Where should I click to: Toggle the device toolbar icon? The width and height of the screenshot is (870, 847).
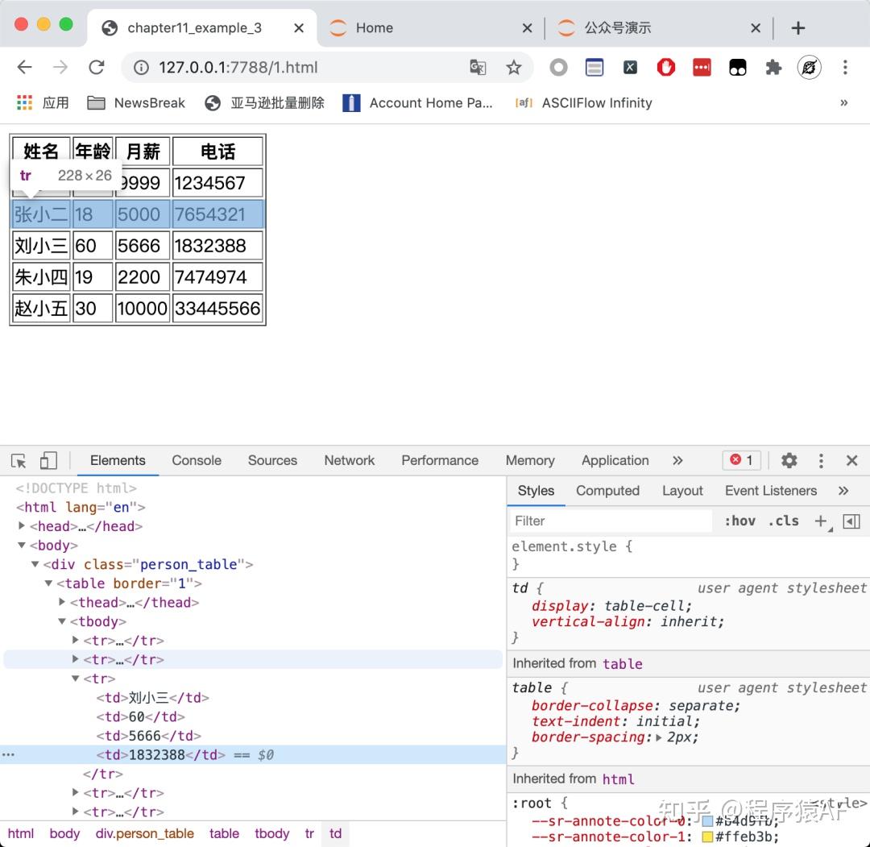coord(48,460)
